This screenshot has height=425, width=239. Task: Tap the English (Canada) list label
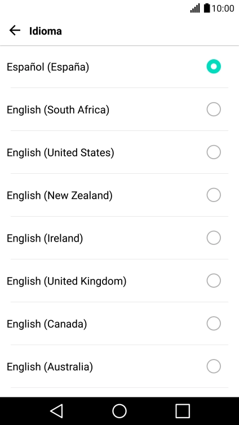(x=47, y=324)
